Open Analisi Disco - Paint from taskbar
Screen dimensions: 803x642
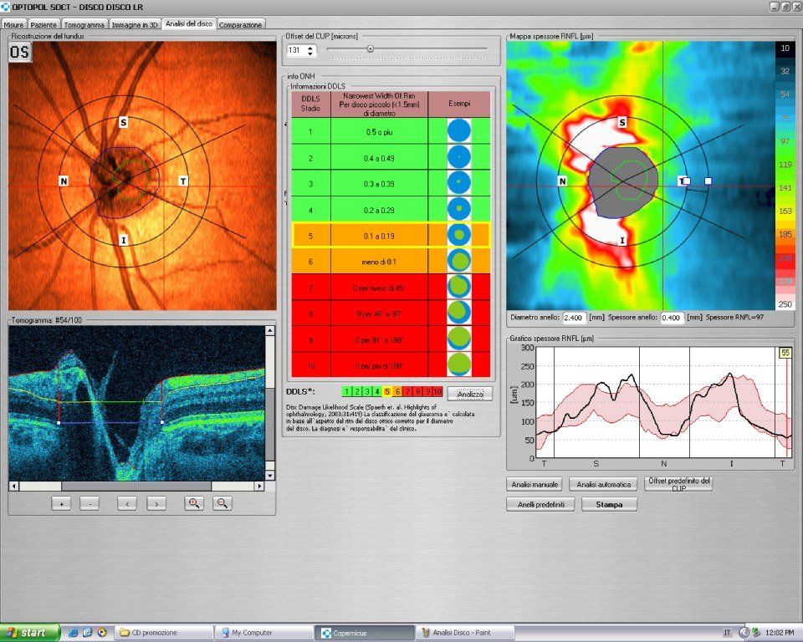tap(466, 633)
